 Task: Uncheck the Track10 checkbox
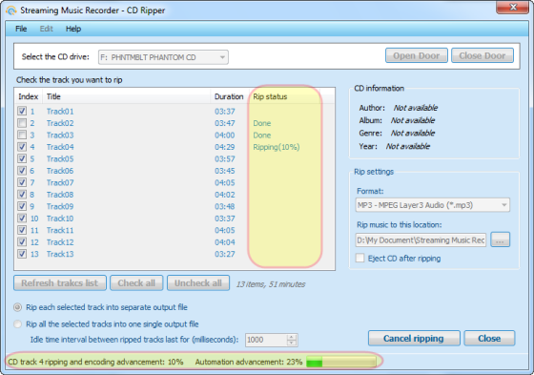(22, 219)
